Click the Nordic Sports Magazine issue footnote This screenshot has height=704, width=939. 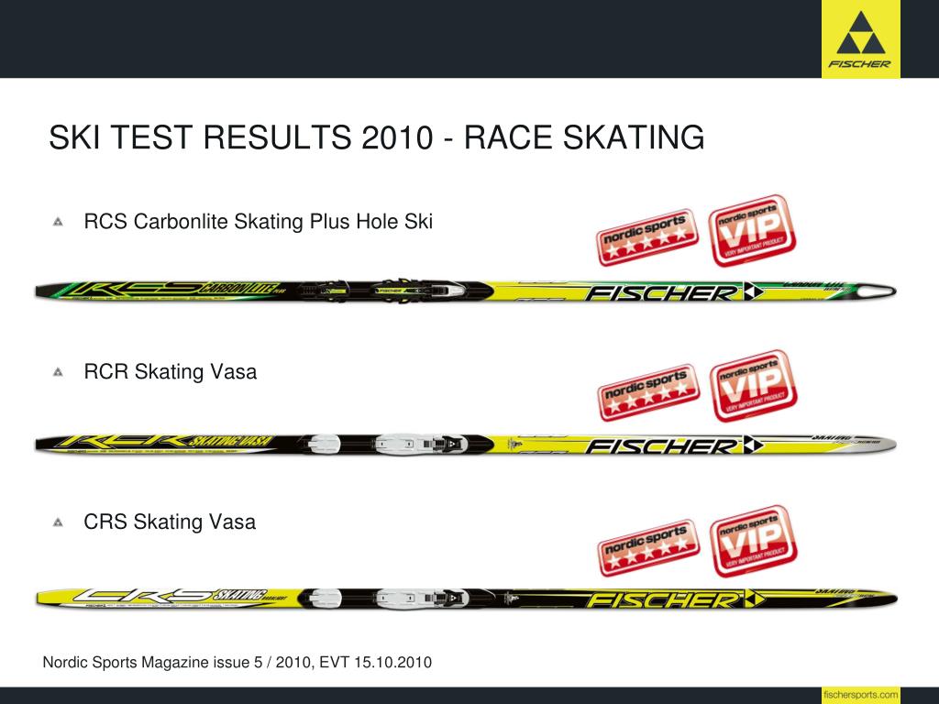pyautogui.click(x=238, y=663)
